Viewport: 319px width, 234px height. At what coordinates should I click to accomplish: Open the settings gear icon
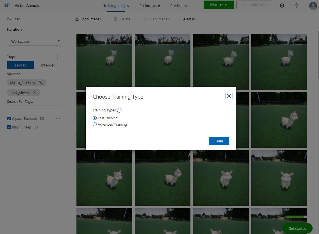pos(282,6)
